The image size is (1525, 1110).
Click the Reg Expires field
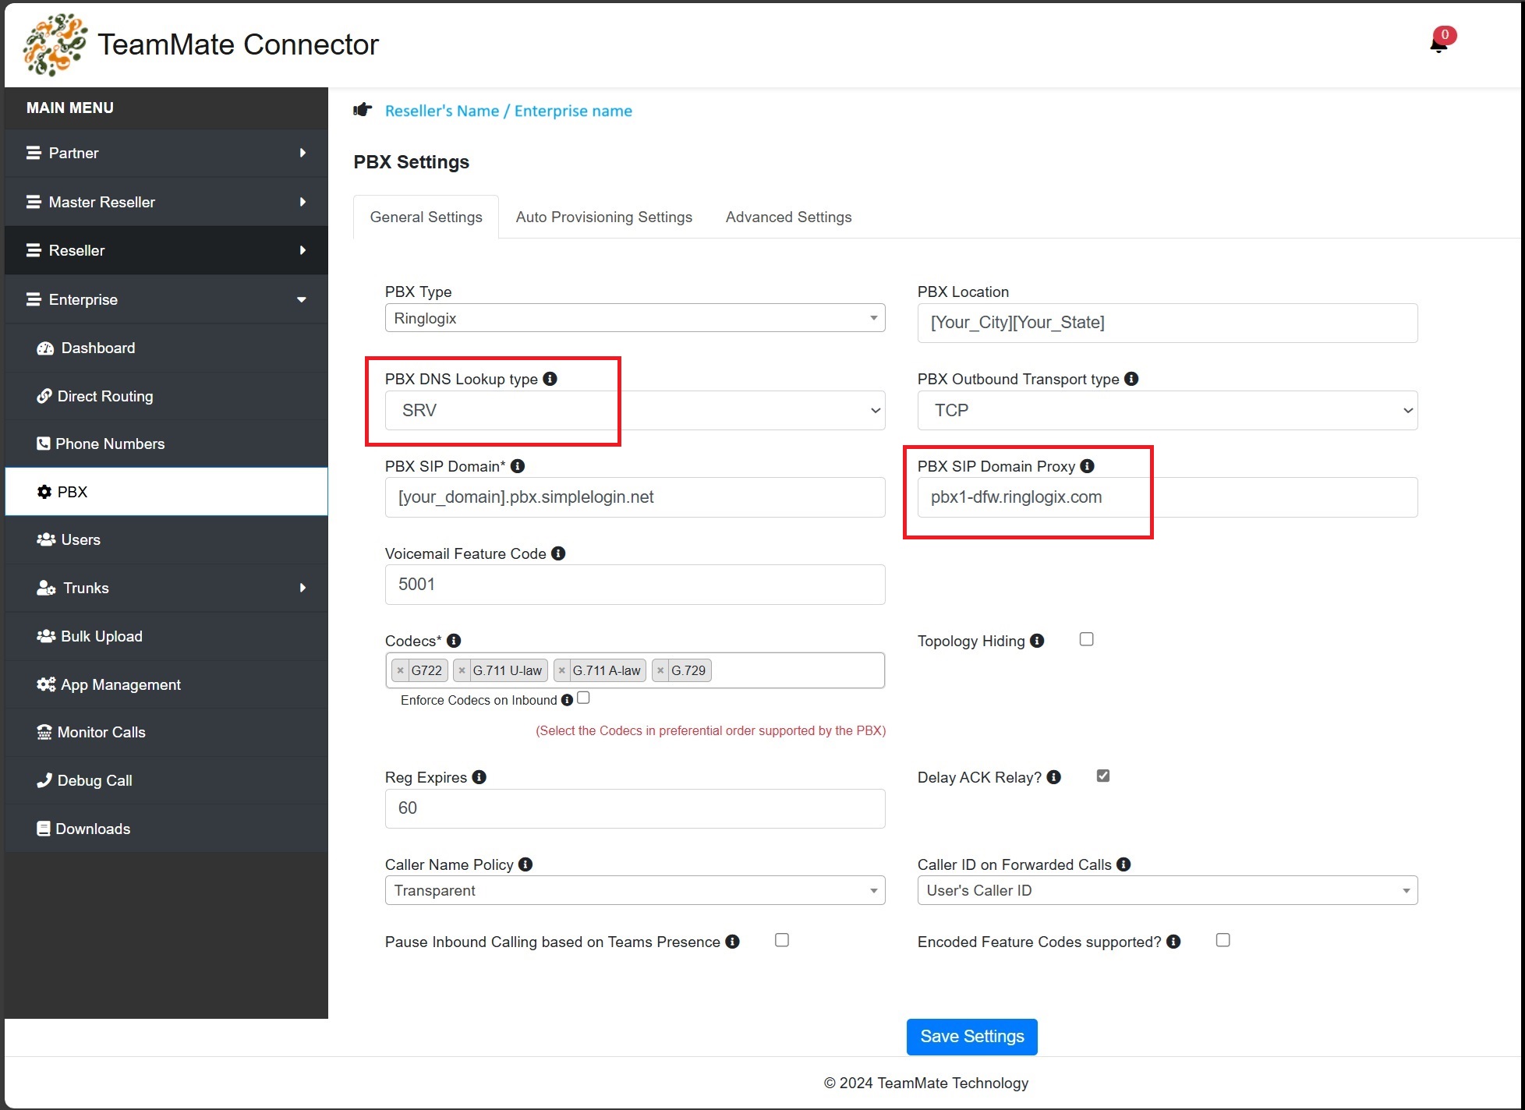pyautogui.click(x=635, y=808)
